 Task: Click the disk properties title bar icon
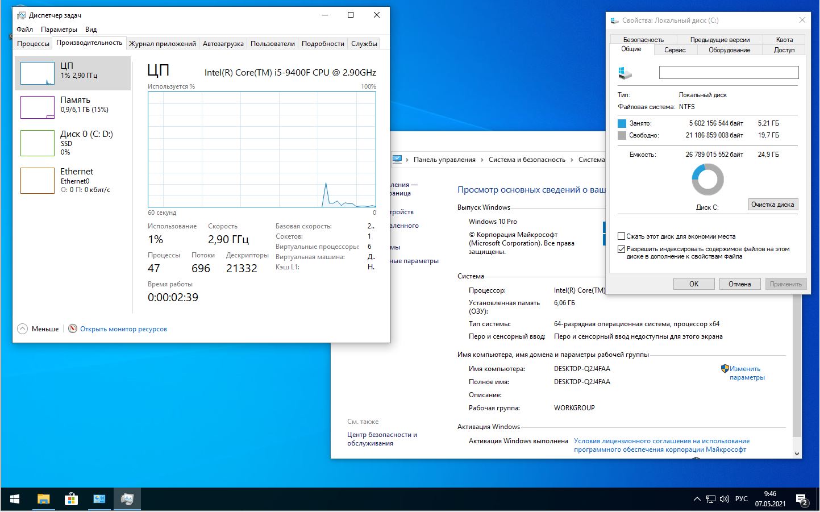point(614,20)
